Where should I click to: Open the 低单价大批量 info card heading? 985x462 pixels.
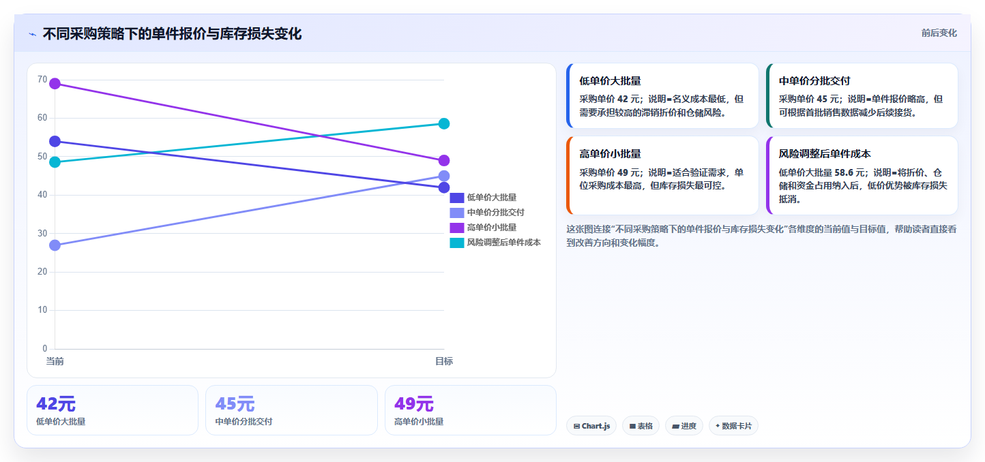point(610,80)
